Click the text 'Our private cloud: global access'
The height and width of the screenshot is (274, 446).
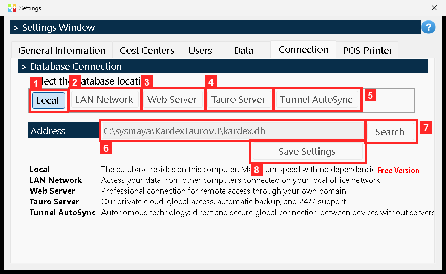158,202
